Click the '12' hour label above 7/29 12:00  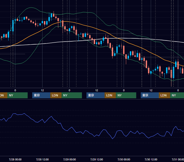[x=97, y=90]
